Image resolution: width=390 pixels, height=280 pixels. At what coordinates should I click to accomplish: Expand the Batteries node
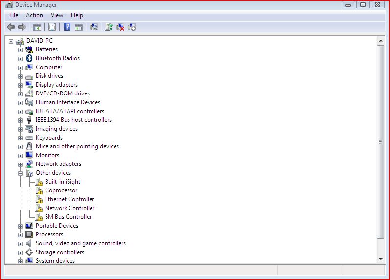click(x=20, y=50)
